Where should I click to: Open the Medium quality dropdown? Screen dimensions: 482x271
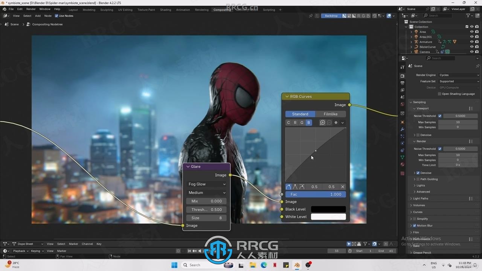click(207, 192)
